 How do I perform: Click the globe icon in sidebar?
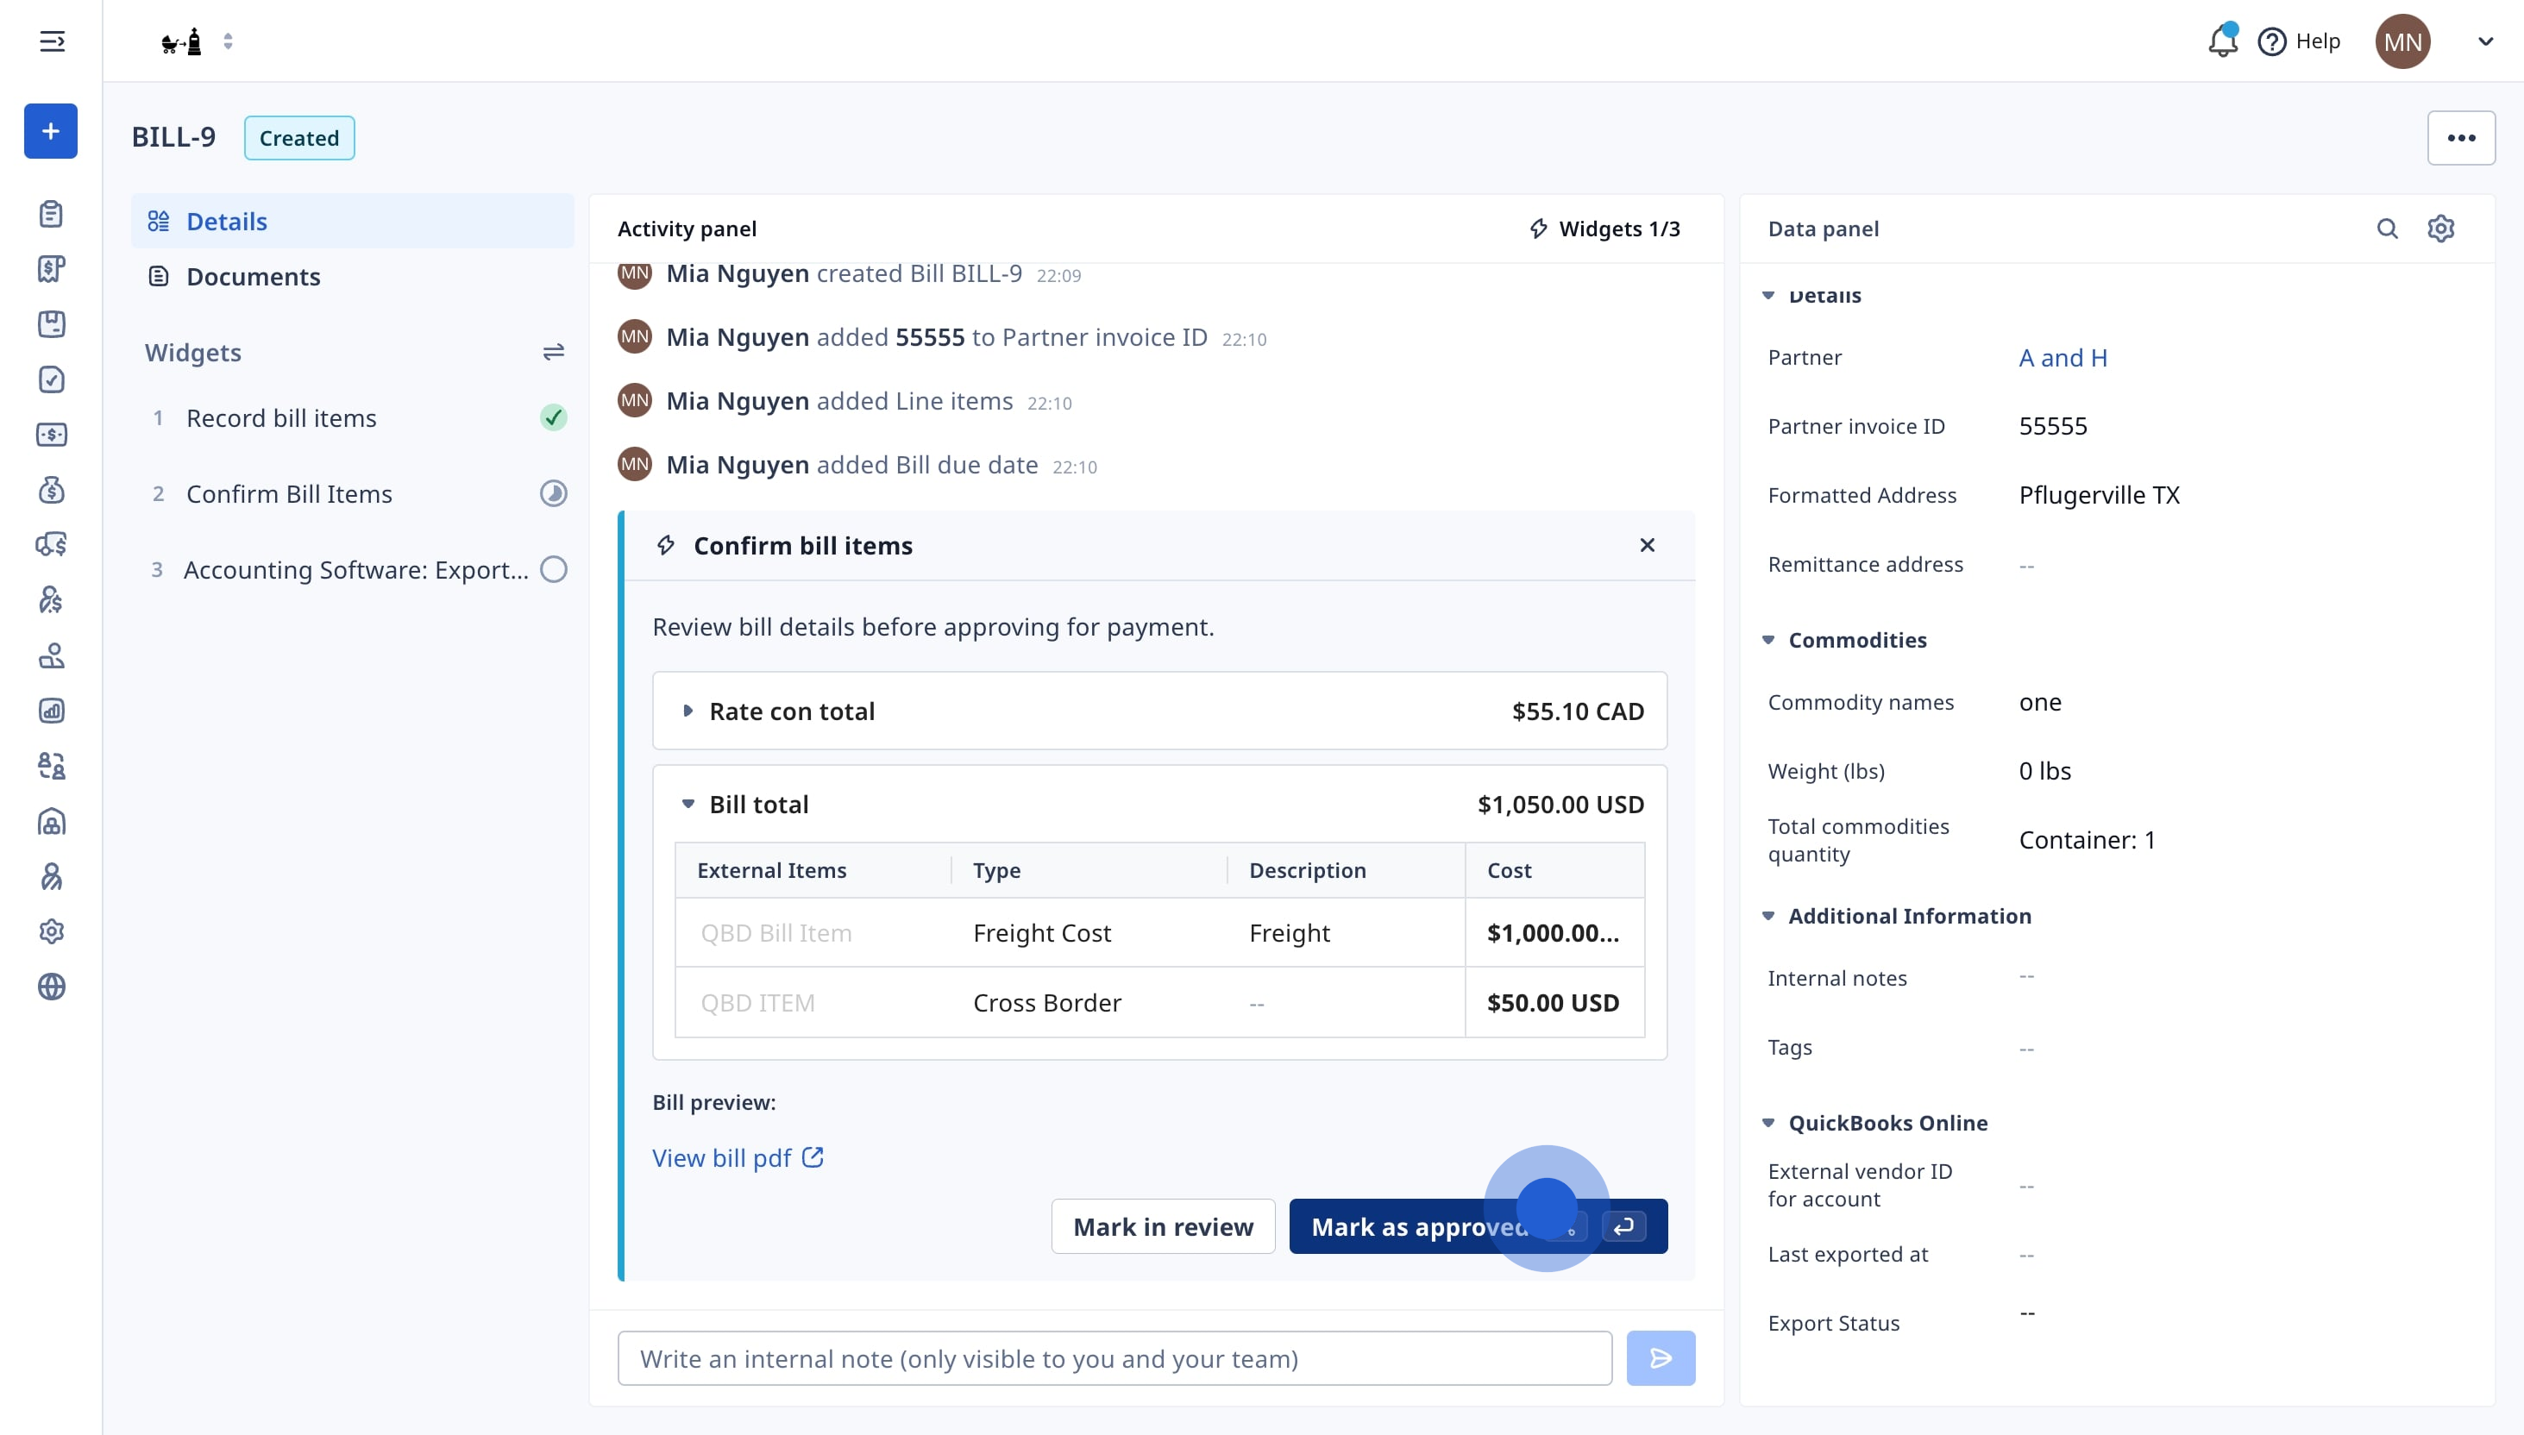[x=51, y=987]
